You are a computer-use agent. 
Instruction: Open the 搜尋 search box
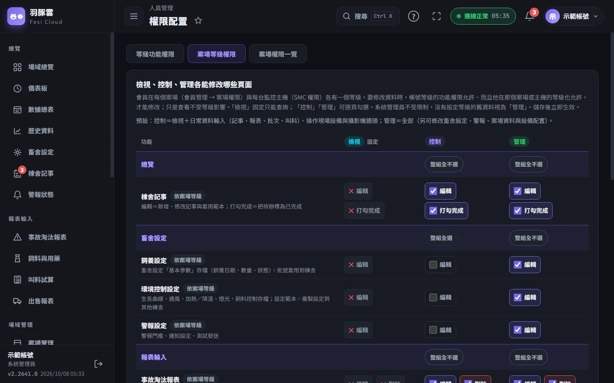pos(368,16)
